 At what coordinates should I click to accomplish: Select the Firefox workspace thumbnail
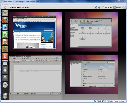point(36,32)
